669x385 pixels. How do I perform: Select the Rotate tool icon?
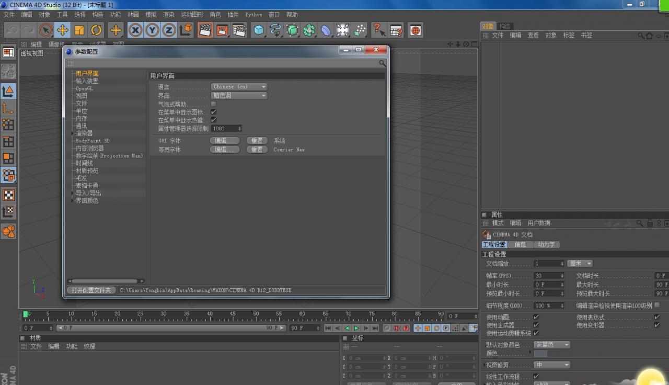(96, 30)
